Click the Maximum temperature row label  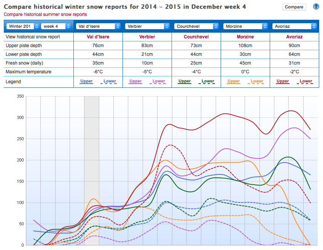click(29, 72)
